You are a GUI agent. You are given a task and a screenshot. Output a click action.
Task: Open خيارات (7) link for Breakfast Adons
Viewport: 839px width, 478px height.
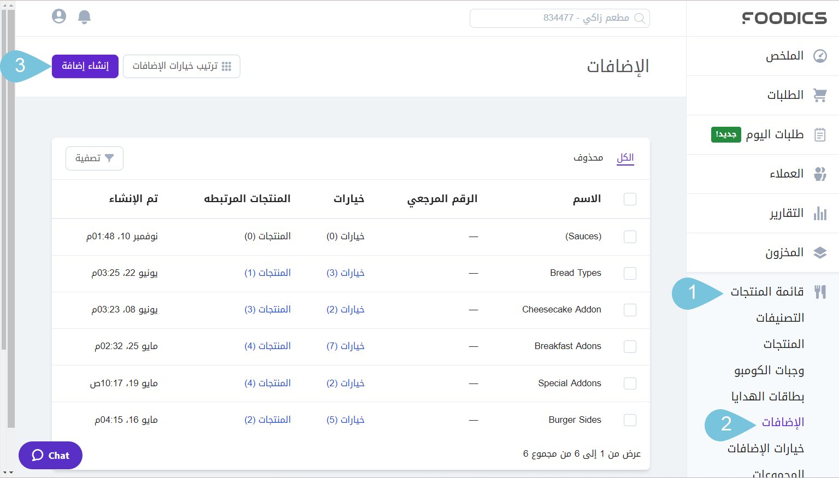pyautogui.click(x=345, y=346)
